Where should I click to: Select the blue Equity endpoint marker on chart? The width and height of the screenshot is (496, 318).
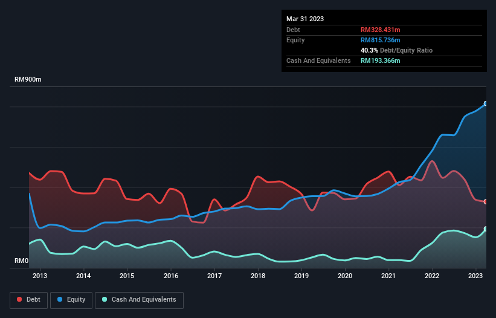click(486, 103)
